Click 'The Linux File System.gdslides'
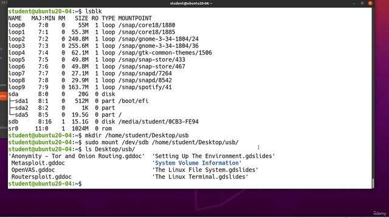This screenshot has height=218, width=389. [x=205, y=170]
